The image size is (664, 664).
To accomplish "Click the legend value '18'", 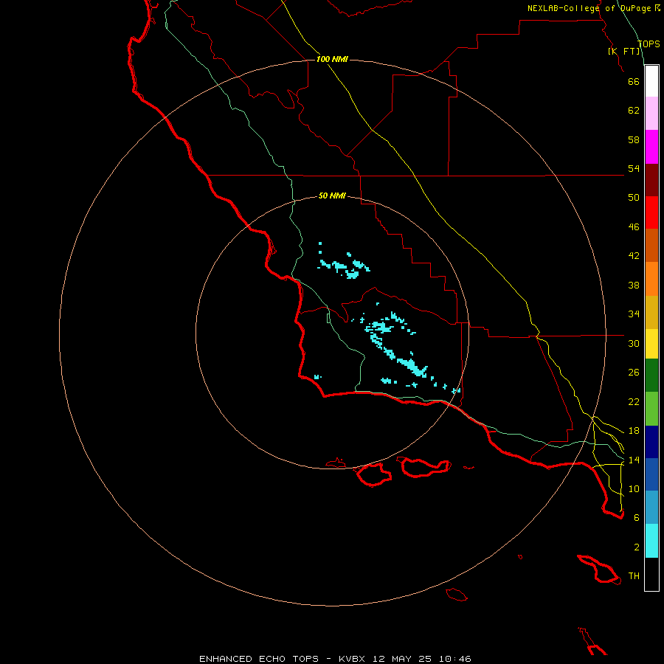I will pos(634,431).
